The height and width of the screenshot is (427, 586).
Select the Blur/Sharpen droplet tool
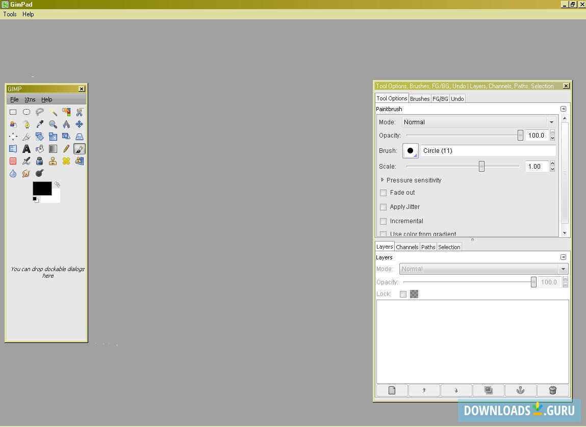pyautogui.click(x=13, y=174)
